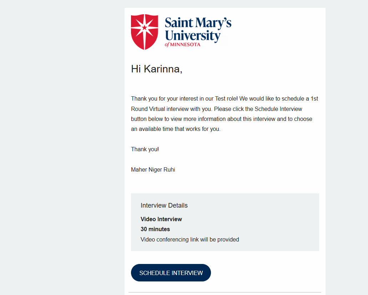Click the bold '30 minutes' duration
The width and height of the screenshot is (368, 295).
click(155, 229)
